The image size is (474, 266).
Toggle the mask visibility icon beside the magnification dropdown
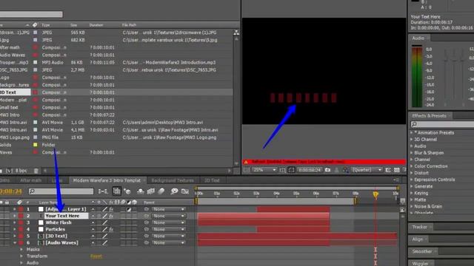point(291,170)
